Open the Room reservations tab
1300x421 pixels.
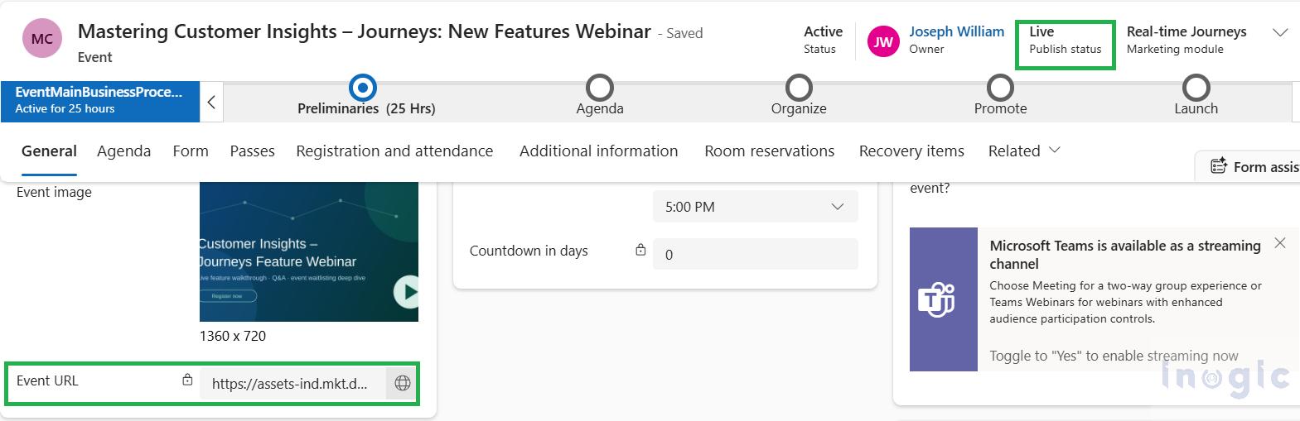pos(769,151)
